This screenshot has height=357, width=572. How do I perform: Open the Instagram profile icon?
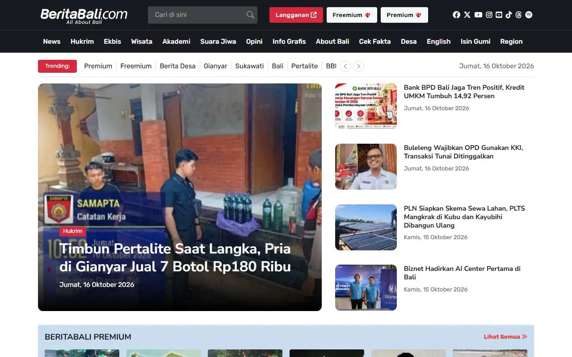(x=489, y=15)
